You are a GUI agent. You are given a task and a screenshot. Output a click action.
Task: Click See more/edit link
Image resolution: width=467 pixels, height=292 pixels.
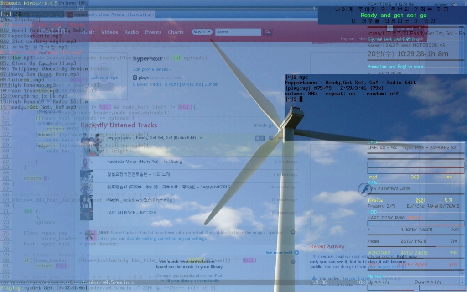(x=279, y=252)
